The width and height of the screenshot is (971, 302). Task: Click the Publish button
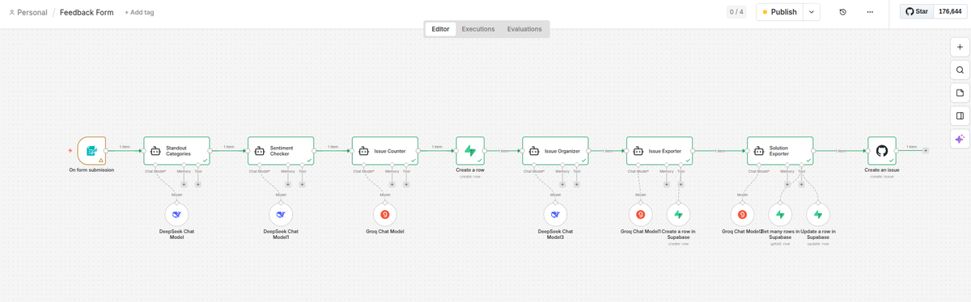[780, 12]
